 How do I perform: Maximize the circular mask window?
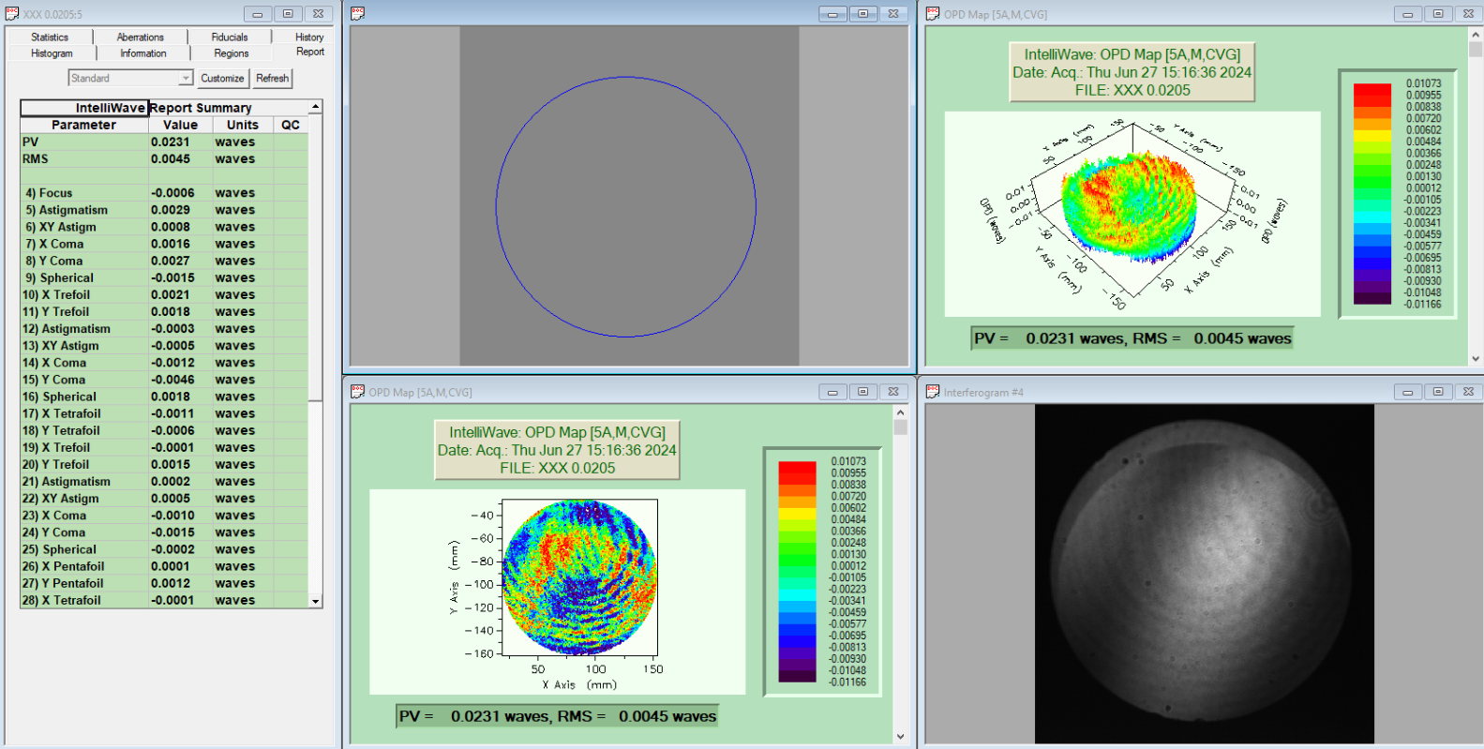[x=862, y=14]
